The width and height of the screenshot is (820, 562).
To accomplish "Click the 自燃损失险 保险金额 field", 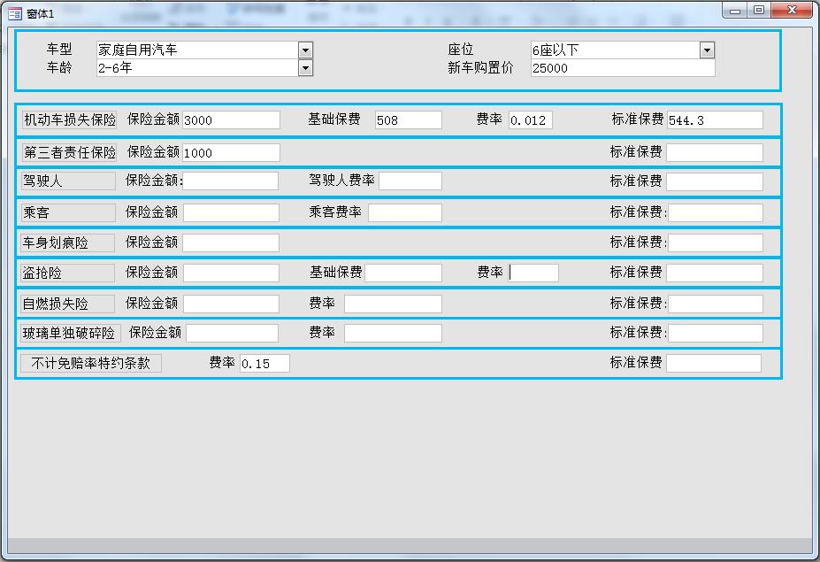I will 231,304.
